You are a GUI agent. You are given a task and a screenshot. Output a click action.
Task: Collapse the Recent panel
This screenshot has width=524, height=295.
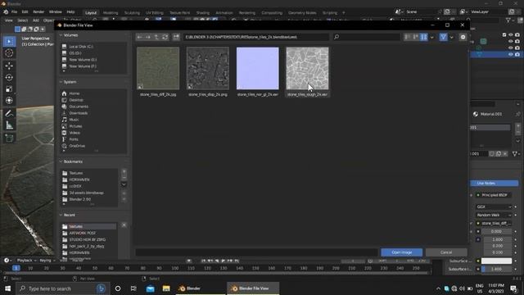pos(69,215)
